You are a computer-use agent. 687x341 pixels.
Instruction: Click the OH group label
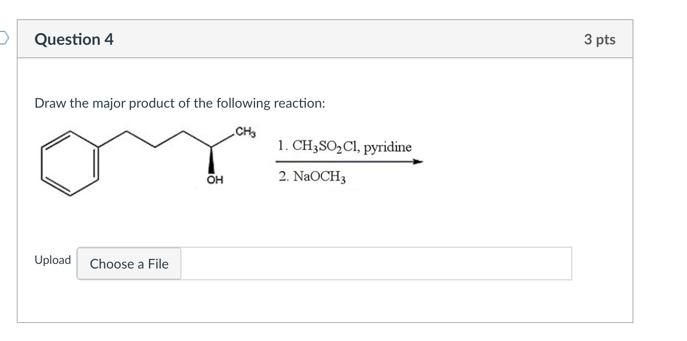click(x=215, y=180)
